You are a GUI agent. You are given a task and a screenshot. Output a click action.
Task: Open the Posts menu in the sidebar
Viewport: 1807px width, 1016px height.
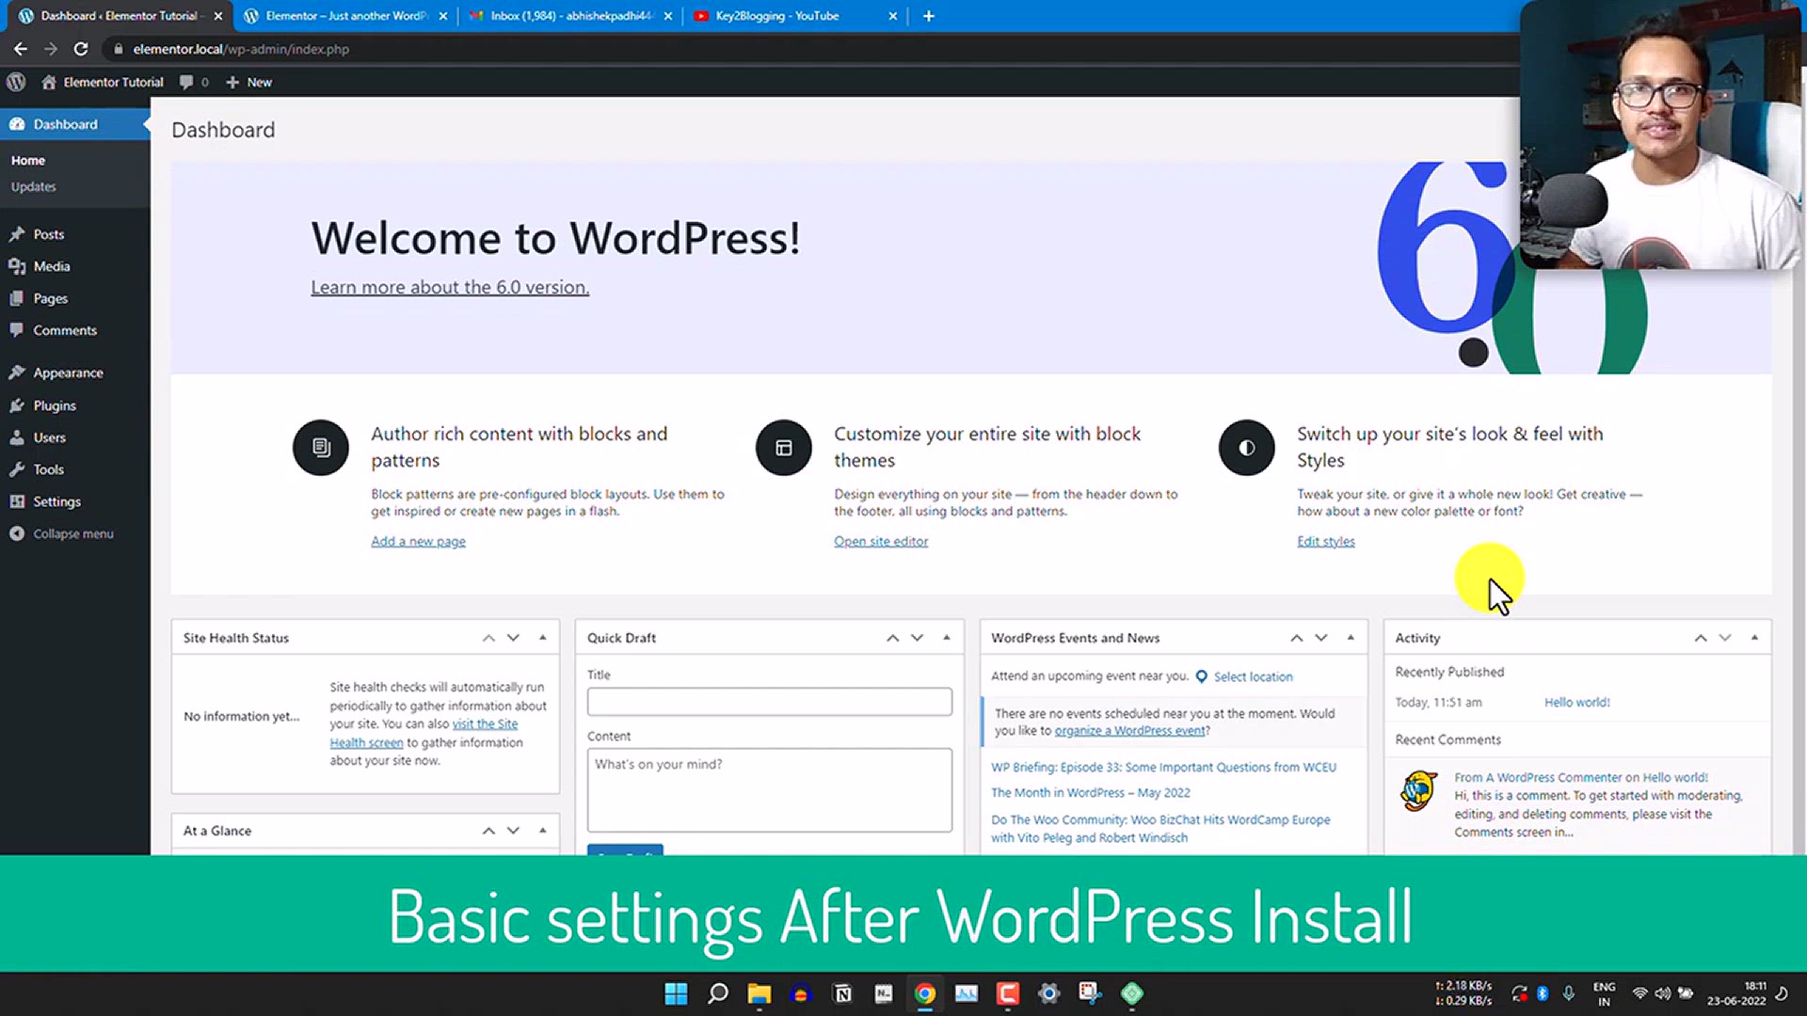click(49, 234)
